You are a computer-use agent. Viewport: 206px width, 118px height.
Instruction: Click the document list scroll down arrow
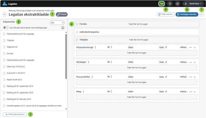66,109
